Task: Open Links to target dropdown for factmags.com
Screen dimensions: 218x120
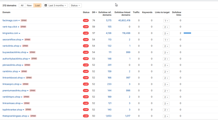Action: click(x=166, y=21)
